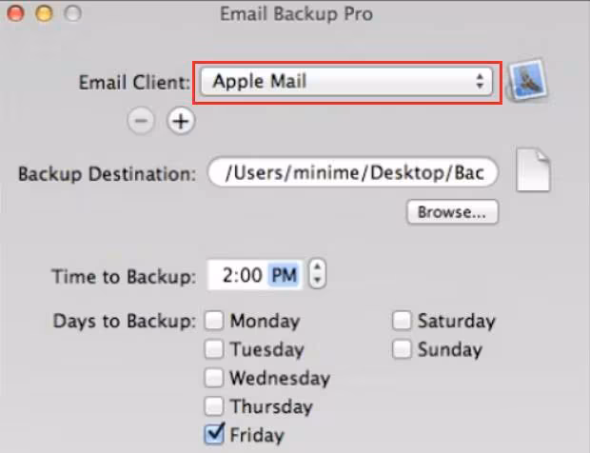Uncheck the Friday checkbox
The image size is (590, 453).
click(214, 434)
